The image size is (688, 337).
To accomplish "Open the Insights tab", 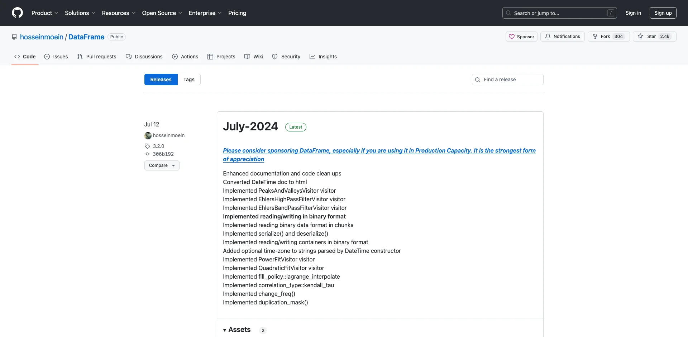I will click(323, 57).
